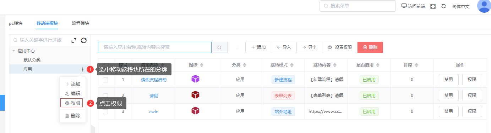Focus the 搜索菜单 search field

[358, 6]
